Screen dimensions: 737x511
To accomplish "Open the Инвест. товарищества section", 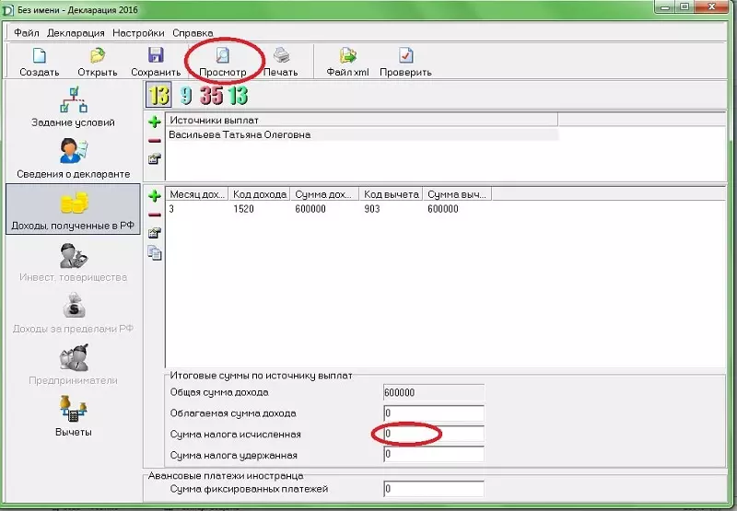I will tap(74, 262).
